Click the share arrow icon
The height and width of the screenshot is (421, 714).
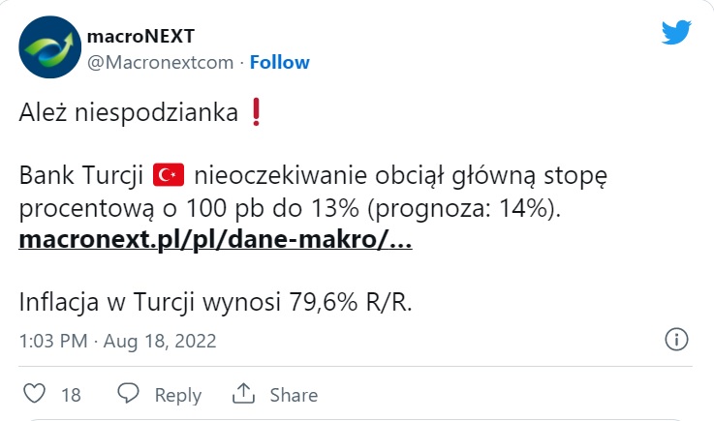[243, 394]
